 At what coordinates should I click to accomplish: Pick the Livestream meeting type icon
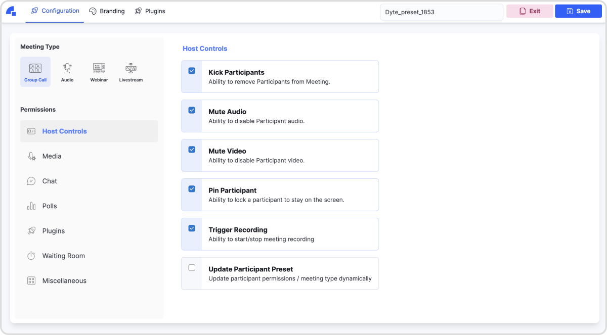[x=131, y=72]
